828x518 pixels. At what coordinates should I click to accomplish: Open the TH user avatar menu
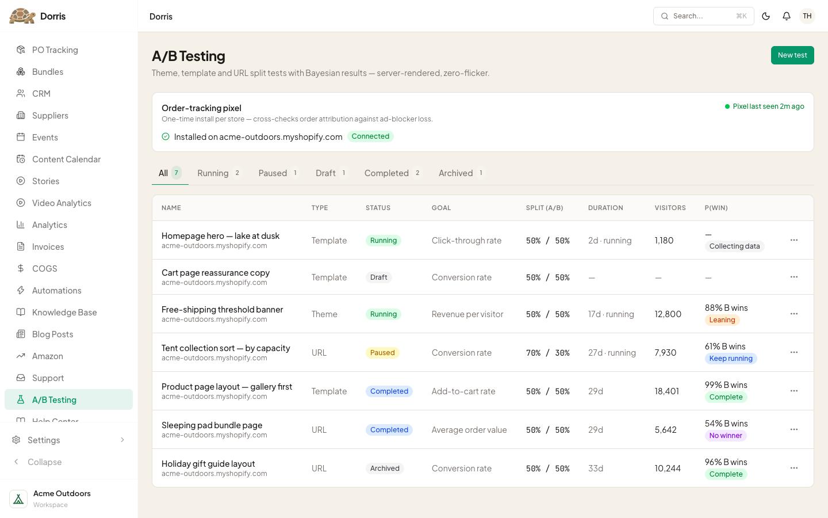point(807,16)
